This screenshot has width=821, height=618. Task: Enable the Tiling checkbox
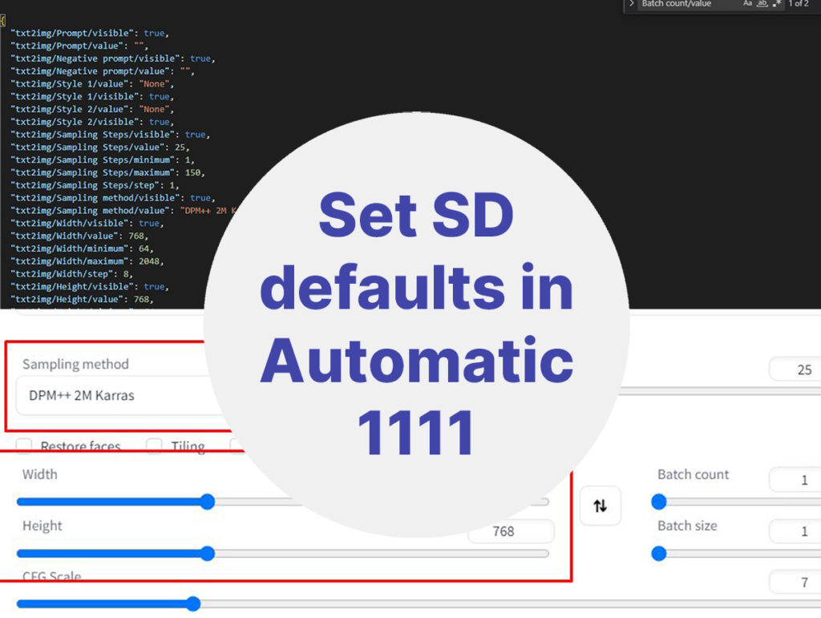point(154,446)
